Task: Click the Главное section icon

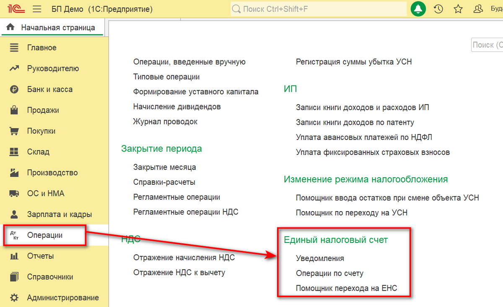Action: (x=14, y=48)
